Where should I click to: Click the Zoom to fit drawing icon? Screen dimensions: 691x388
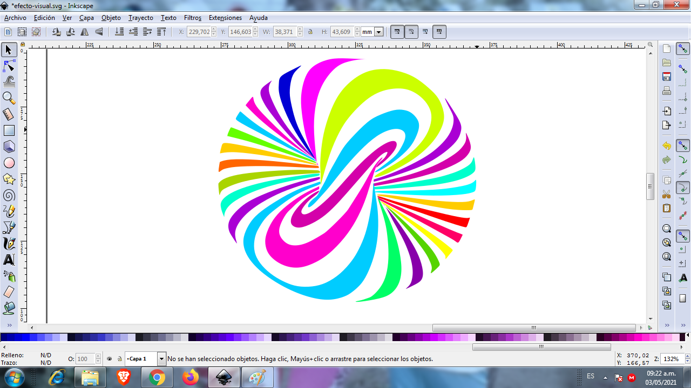(667, 242)
